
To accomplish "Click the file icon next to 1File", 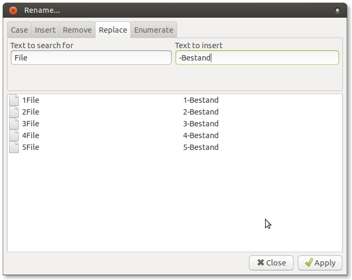I will 14,100.
